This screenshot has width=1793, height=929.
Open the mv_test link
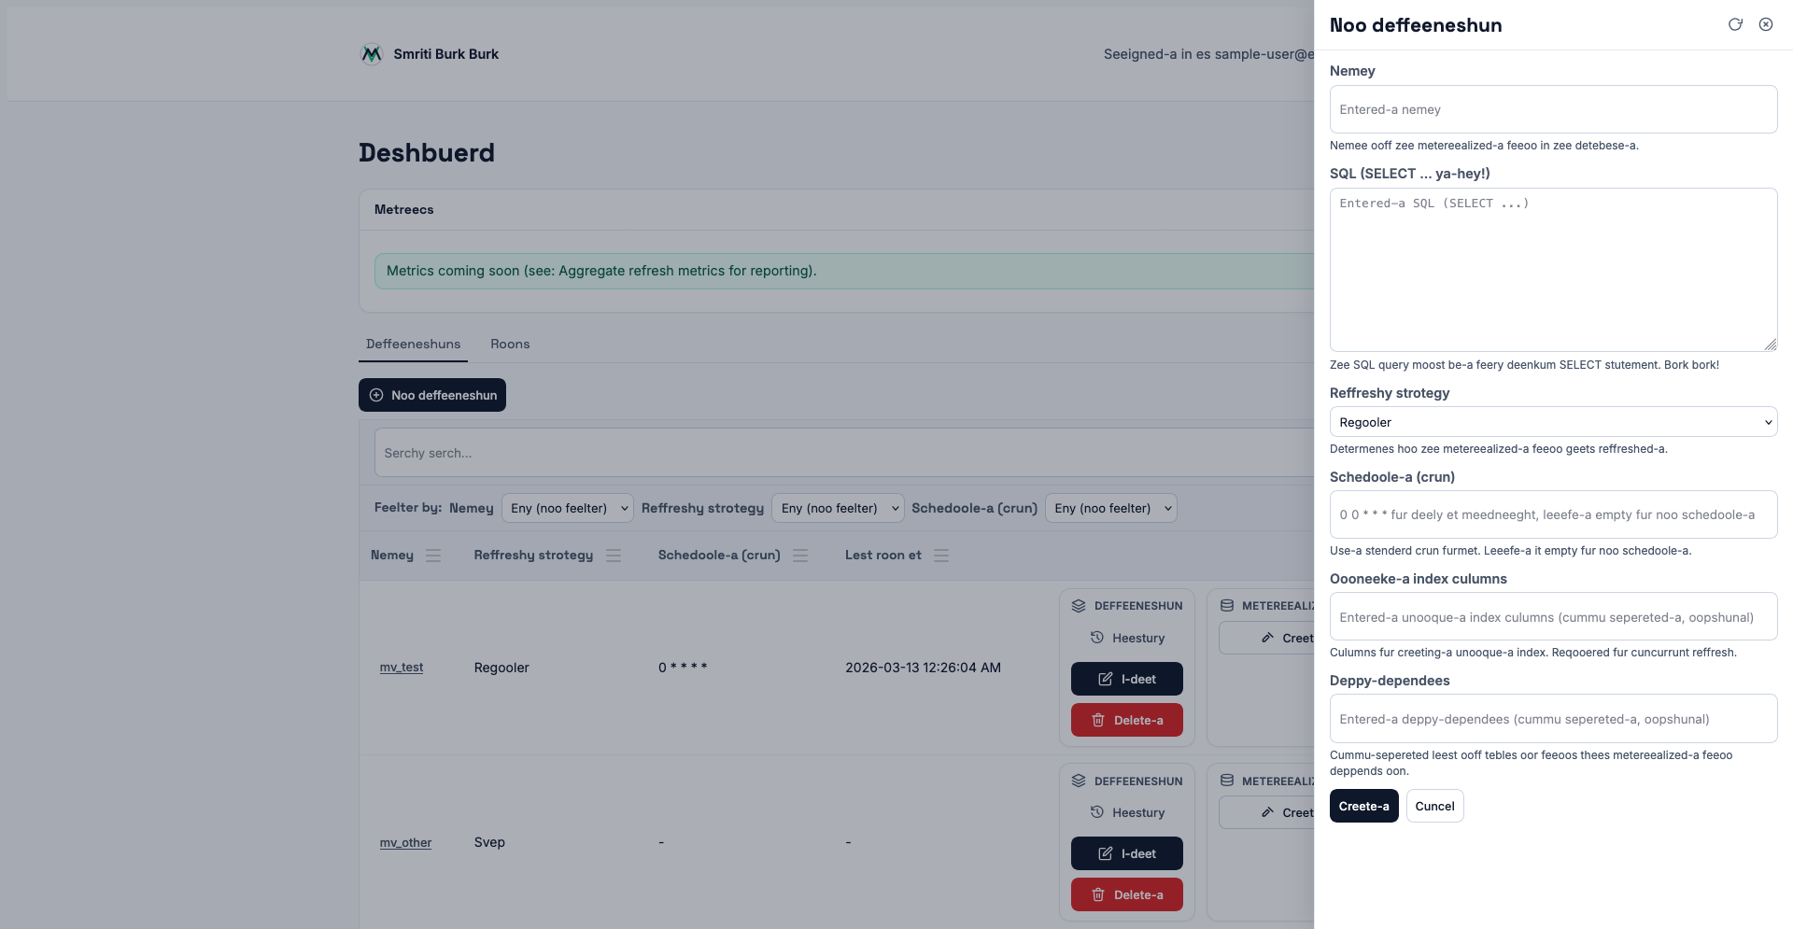click(402, 668)
